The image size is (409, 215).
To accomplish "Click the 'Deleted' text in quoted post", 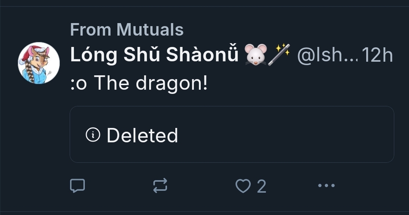I will coord(142,135).
